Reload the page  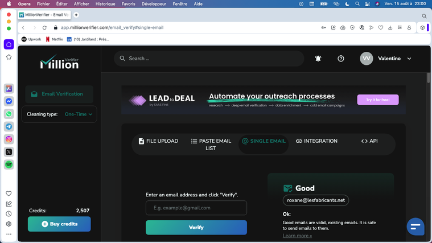point(44,27)
